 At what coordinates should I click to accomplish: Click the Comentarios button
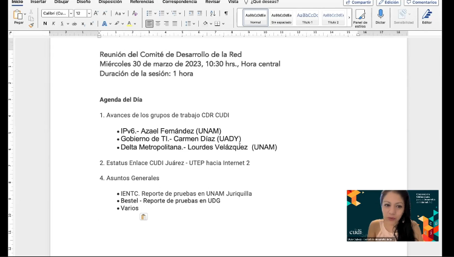click(x=421, y=2)
